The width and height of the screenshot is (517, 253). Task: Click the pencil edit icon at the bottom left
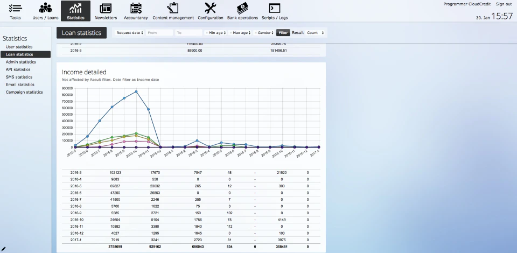4,249
